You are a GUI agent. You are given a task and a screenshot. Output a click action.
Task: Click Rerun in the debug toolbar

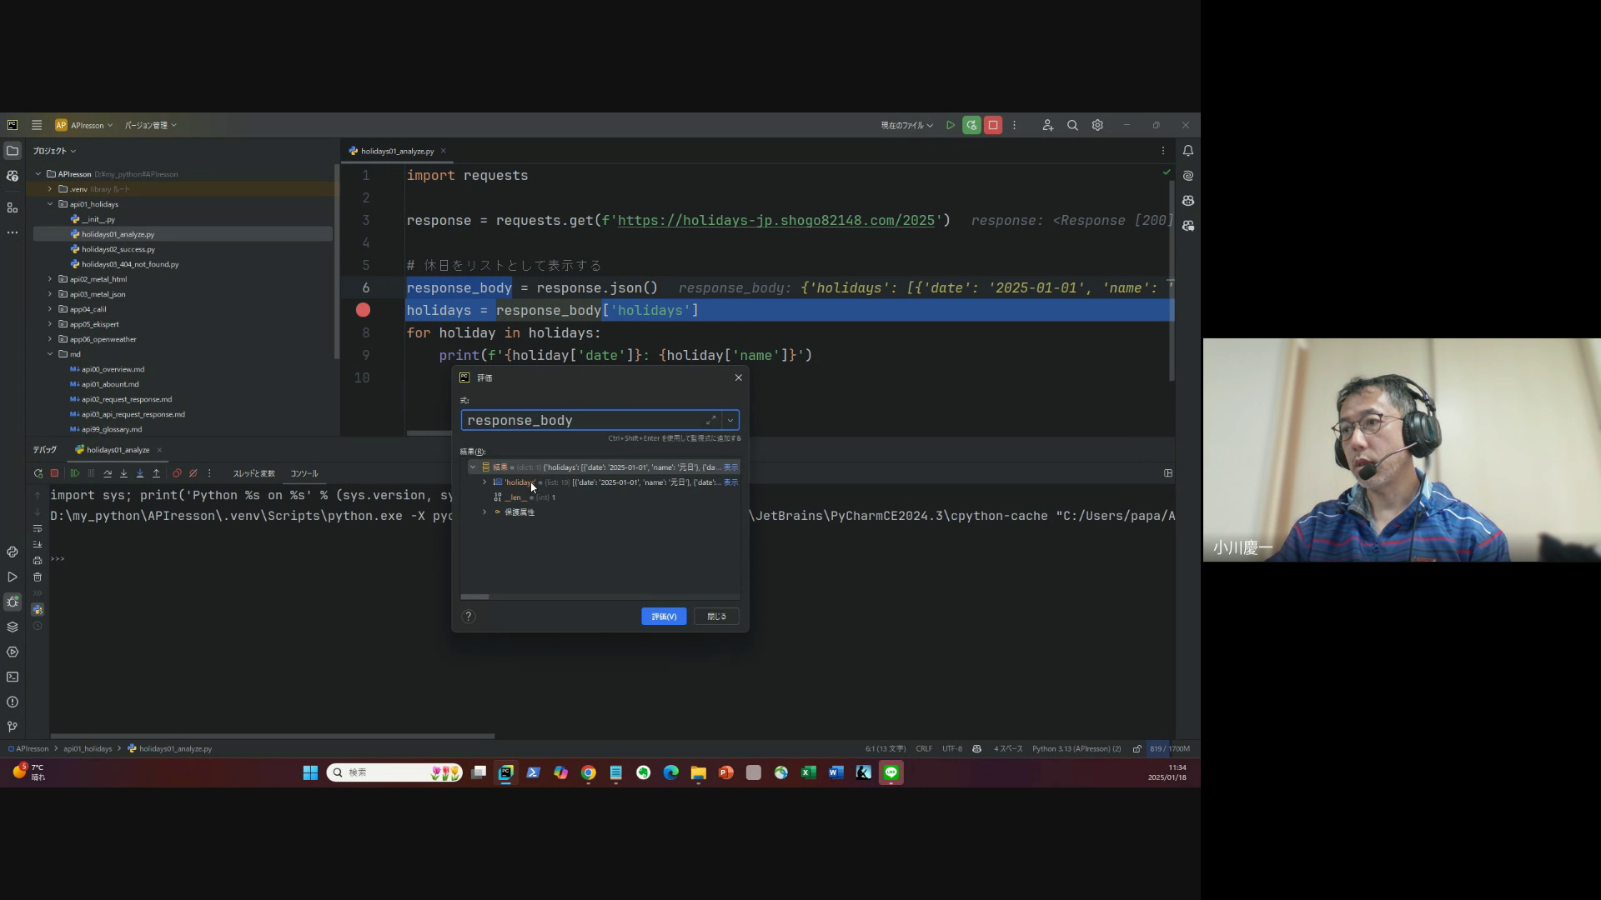[38, 473]
